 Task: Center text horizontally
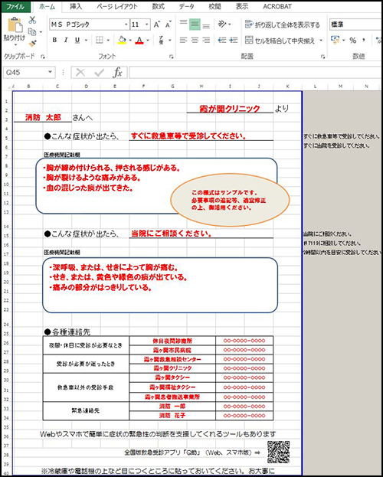tap(195, 40)
